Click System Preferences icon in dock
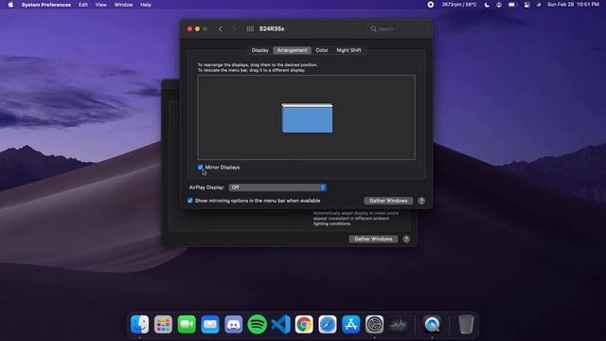Image resolution: width=606 pixels, height=341 pixels. point(375,324)
